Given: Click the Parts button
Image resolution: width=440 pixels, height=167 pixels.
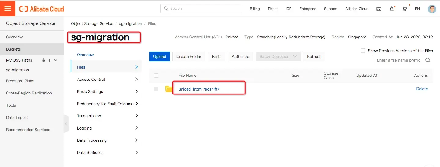Looking at the screenshot, I should [x=216, y=56].
